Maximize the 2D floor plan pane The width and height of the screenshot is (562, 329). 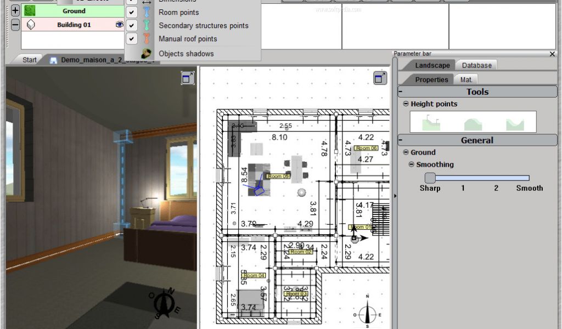click(x=380, y=78)
